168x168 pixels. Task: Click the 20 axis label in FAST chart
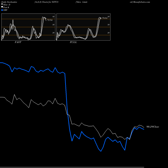point(53,33)
